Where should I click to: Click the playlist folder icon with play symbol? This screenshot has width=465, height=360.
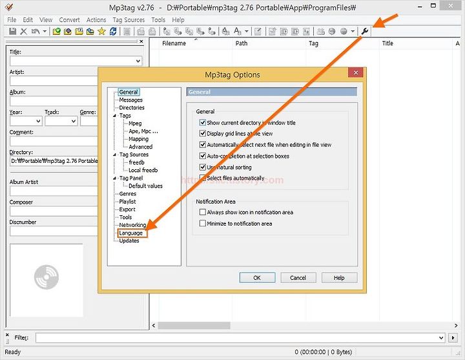79,31
